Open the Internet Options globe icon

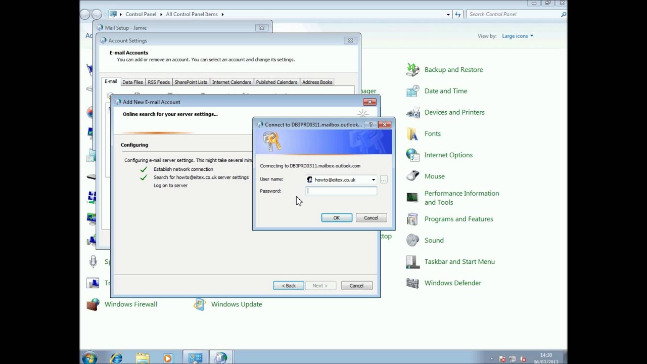[412, 155]
